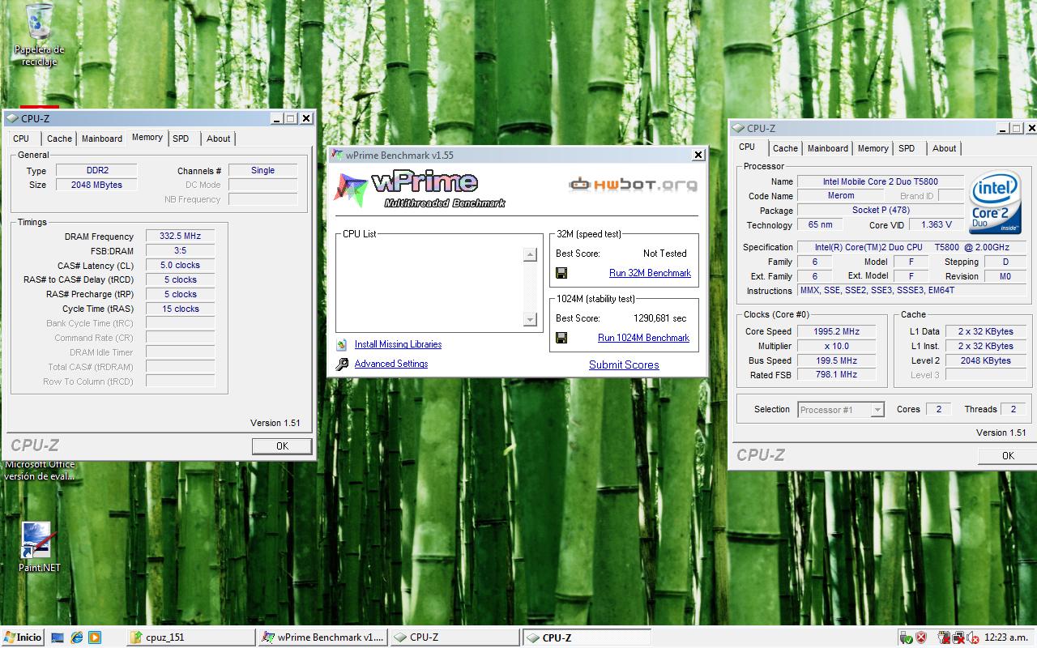This screenshot has height=648, width=1037.
Task: Click the Run 1024M Benchmark link
Action: [643, 338]
